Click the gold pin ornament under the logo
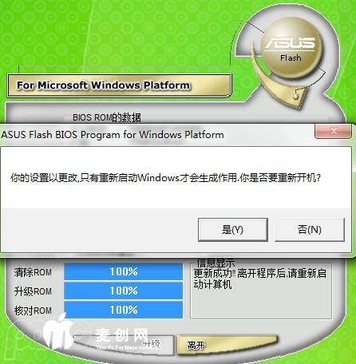Viewport: 356px width, 364px height. (296, 96)
